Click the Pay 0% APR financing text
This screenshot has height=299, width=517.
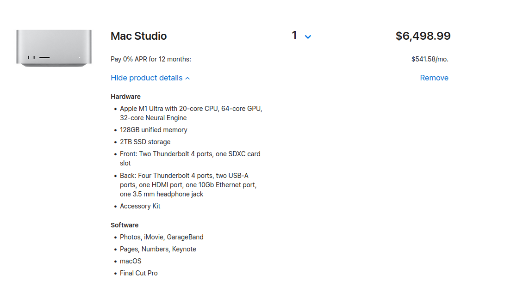pyautogui.click(x=150, y=59)
